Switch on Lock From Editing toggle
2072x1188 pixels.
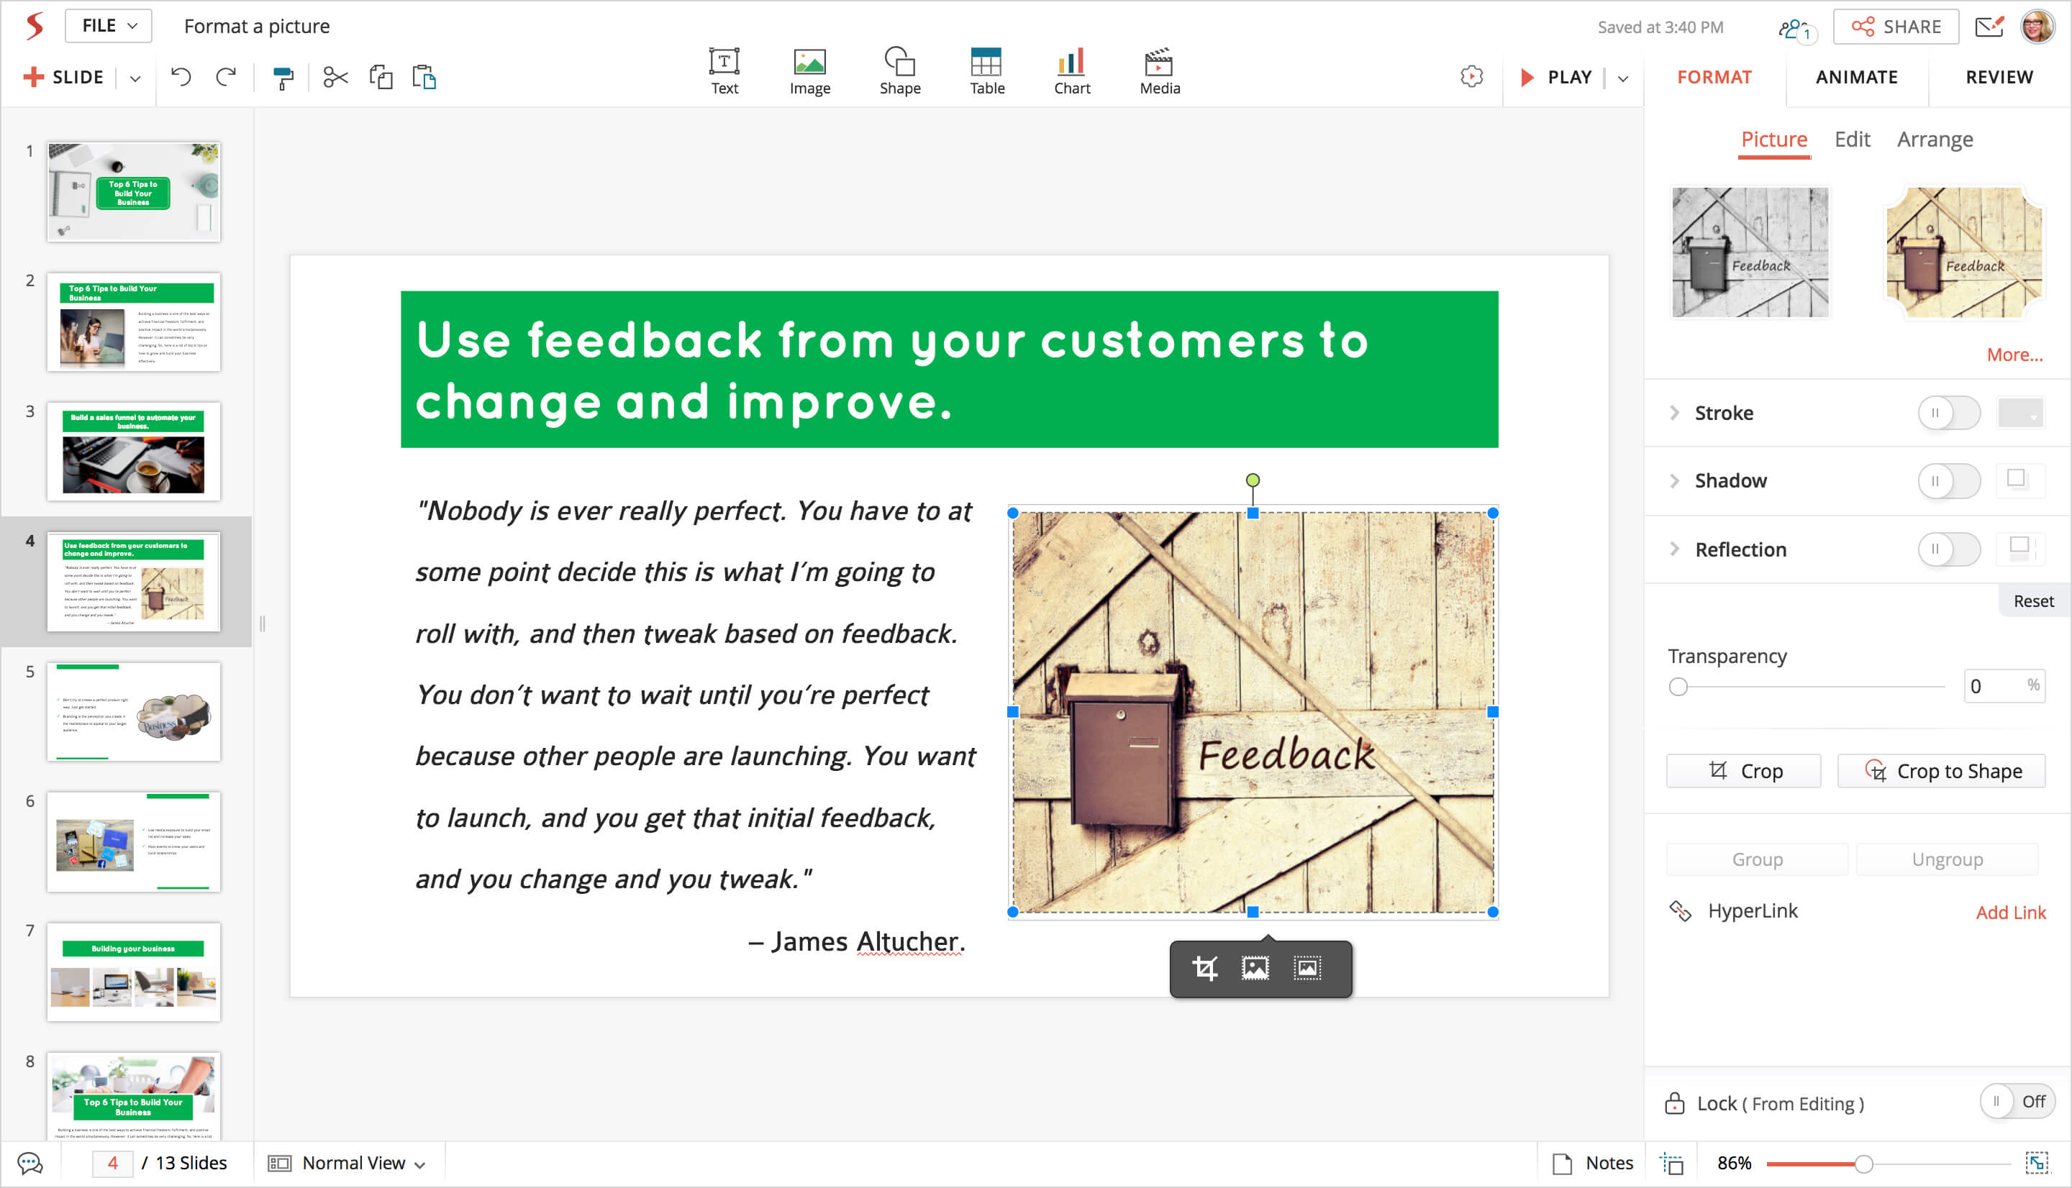pos(2016,1102)
